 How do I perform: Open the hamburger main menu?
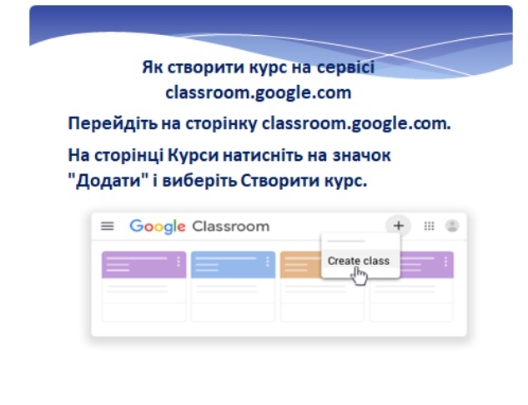tap(107, 226)
